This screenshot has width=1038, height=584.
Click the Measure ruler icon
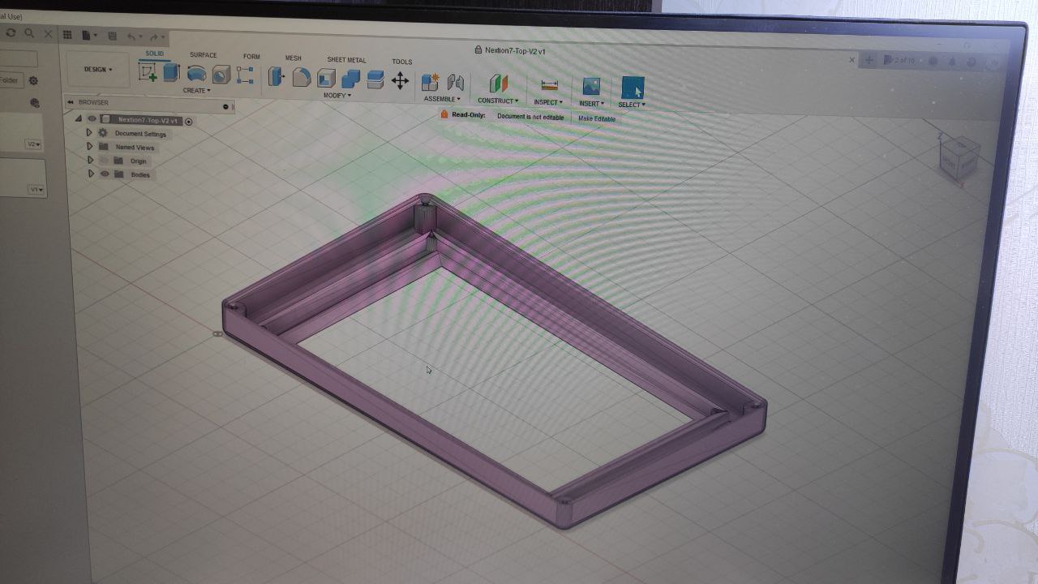(x=549, y=85)
